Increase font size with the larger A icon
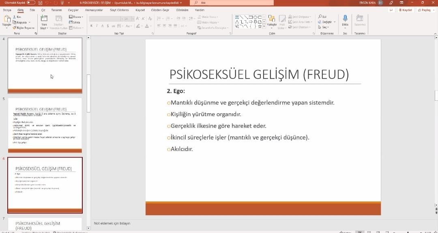438x233 pixels. coord(137,19)
